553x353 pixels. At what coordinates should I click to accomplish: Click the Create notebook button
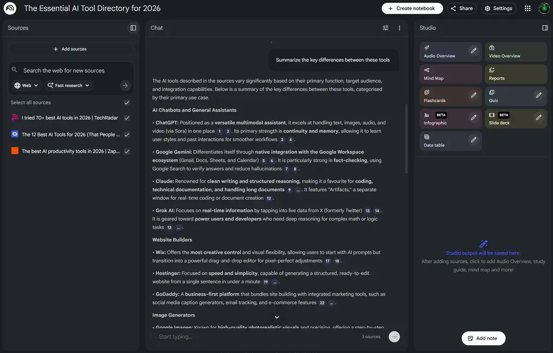coord(412,8)
